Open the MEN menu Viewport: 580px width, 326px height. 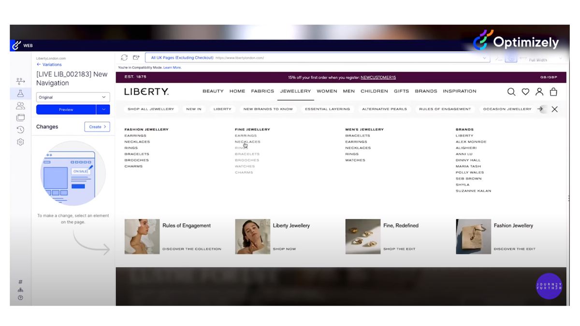[x=349, y=91]
